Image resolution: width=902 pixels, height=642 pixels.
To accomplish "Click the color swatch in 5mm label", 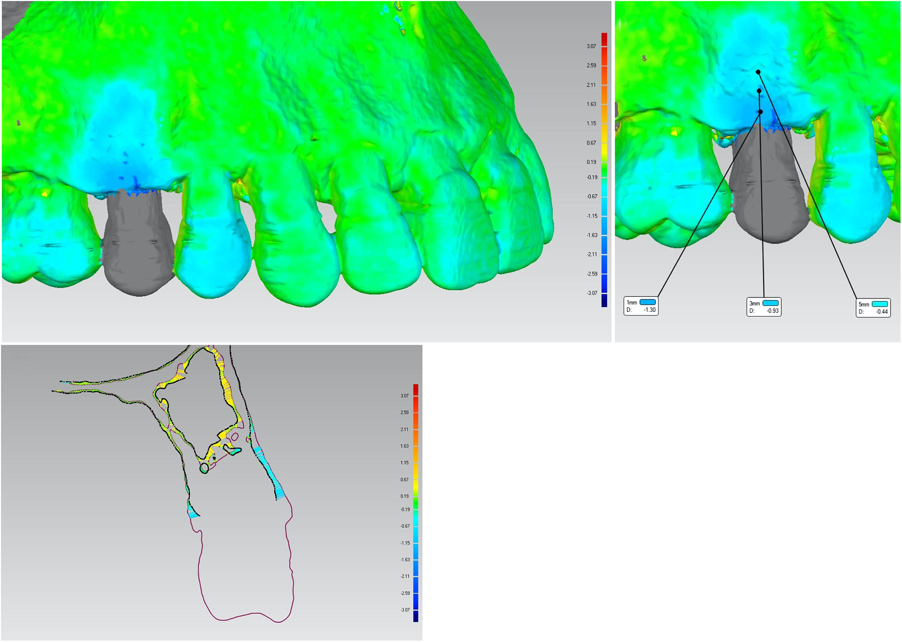I will click(880, 304).
